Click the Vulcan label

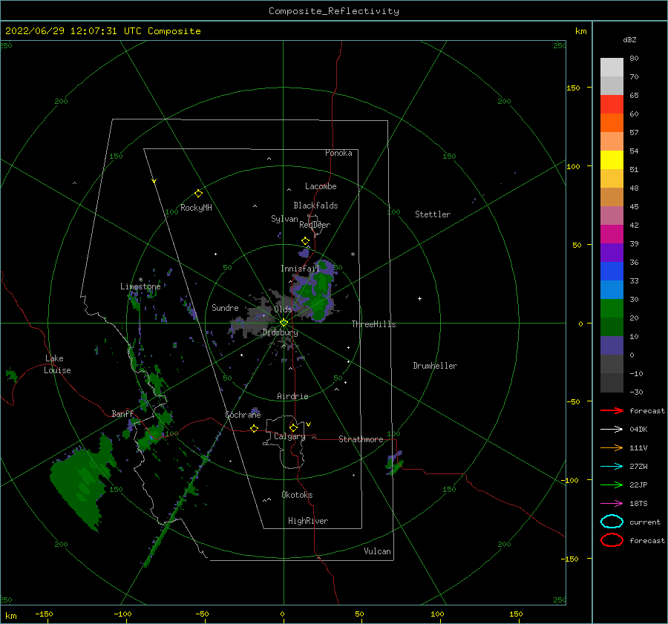pos(377,551)
